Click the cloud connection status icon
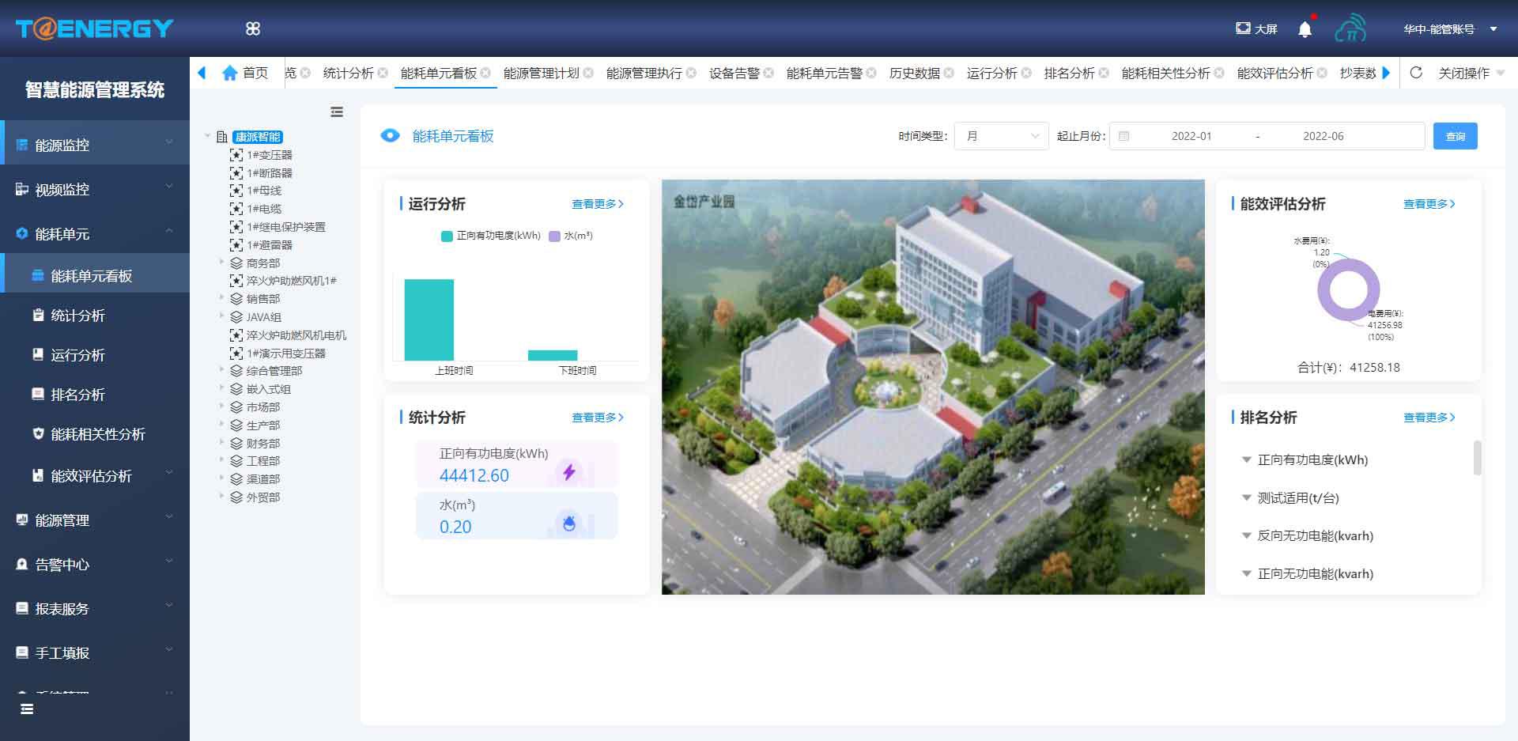This screenshot has width=1518, height=741. point(1350,28)
